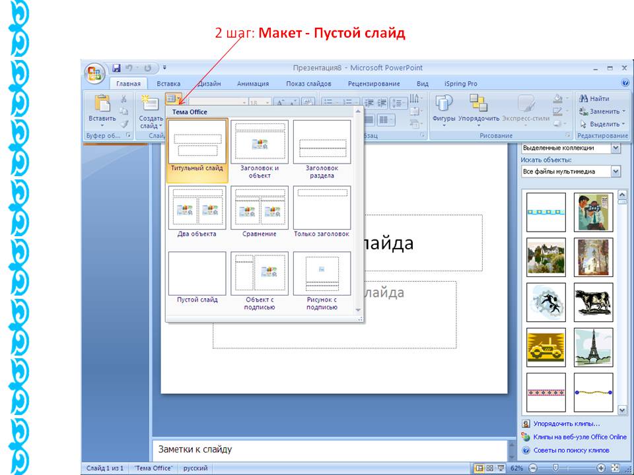Switch to slide sorter view
This screenshot has height=475, width=634.
(490, 468)
